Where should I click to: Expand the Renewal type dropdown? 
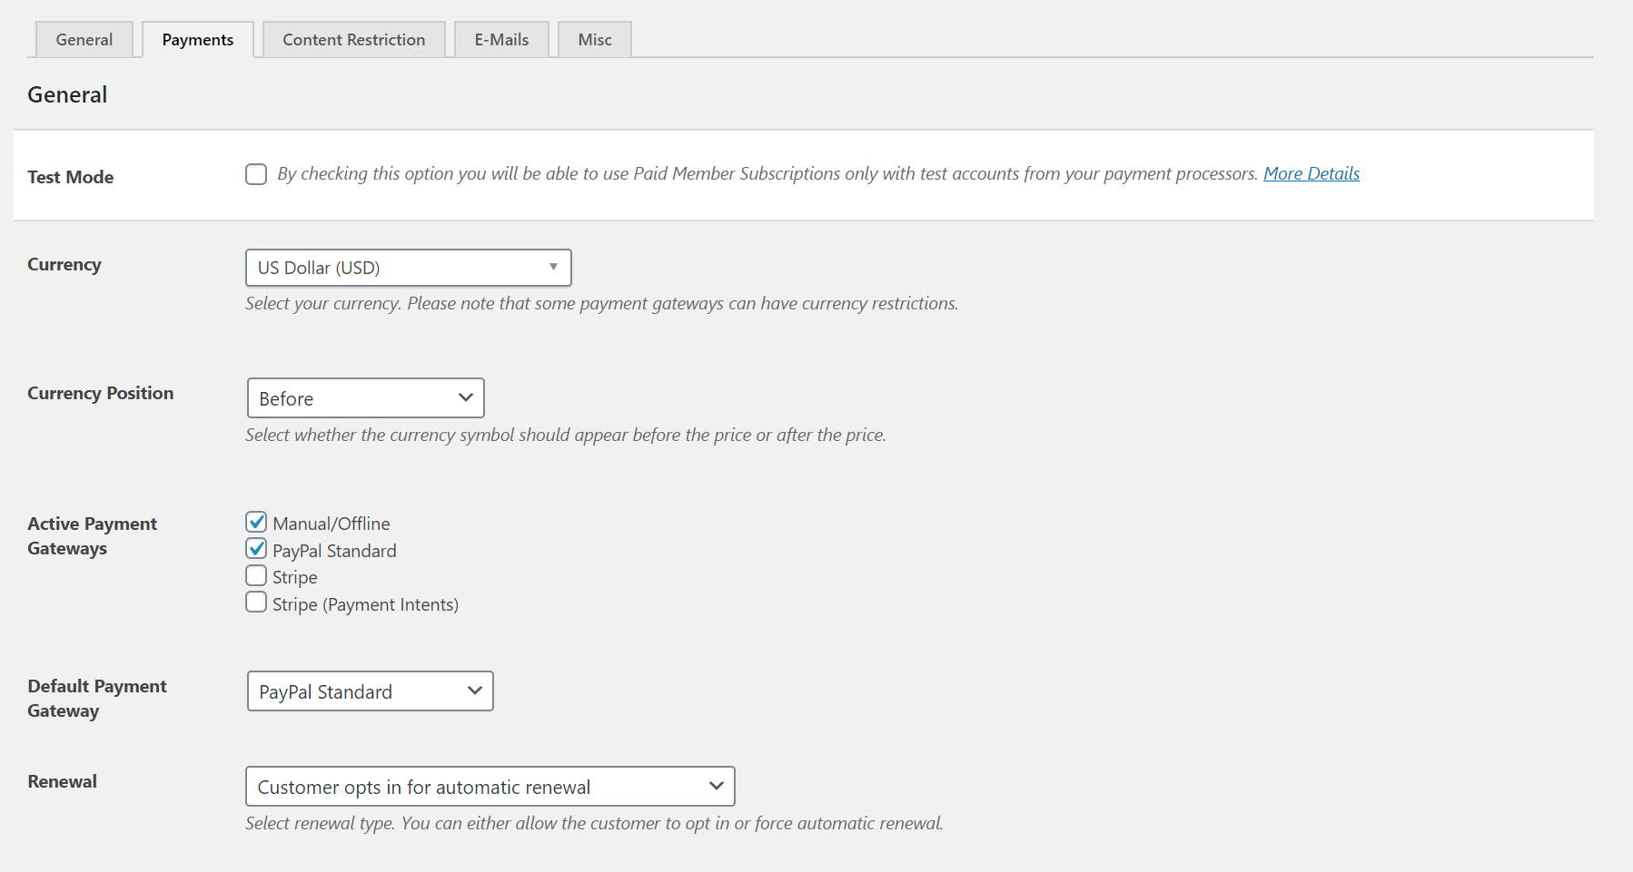pos(490,787)
